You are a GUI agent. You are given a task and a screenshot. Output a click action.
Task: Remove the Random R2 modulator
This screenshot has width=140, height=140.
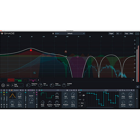click(23, 90)
